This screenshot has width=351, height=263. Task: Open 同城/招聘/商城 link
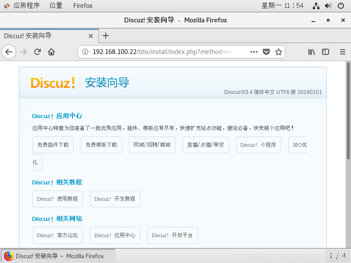click(x=152, y=145)
